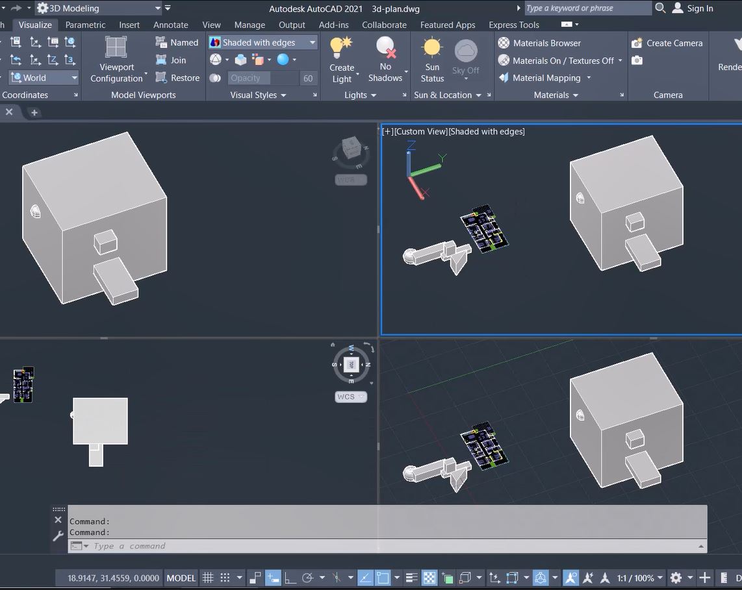Expand the Shaded with edges visual style dropdown
The image size is (742, 590).
[313, 43]
